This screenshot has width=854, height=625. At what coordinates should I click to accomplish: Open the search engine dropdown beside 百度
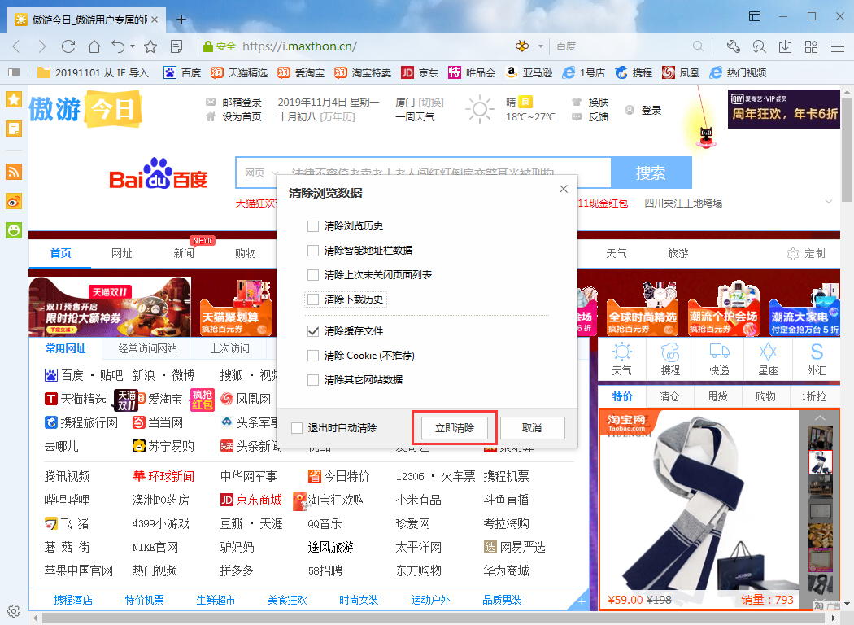541,46
